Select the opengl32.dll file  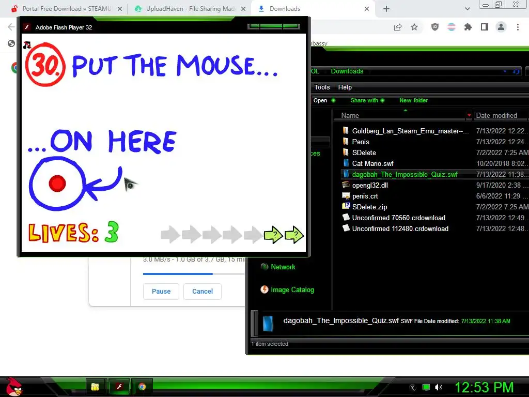[370, 186]
